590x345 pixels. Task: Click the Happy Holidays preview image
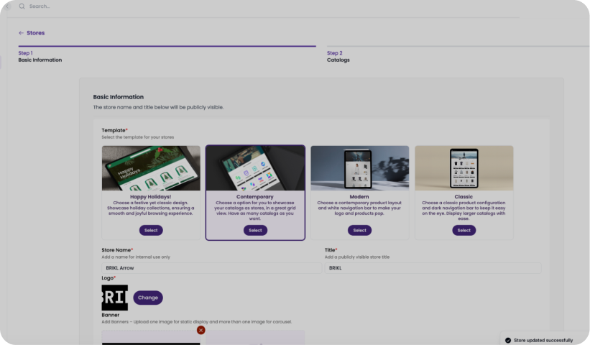click(151, 168)
